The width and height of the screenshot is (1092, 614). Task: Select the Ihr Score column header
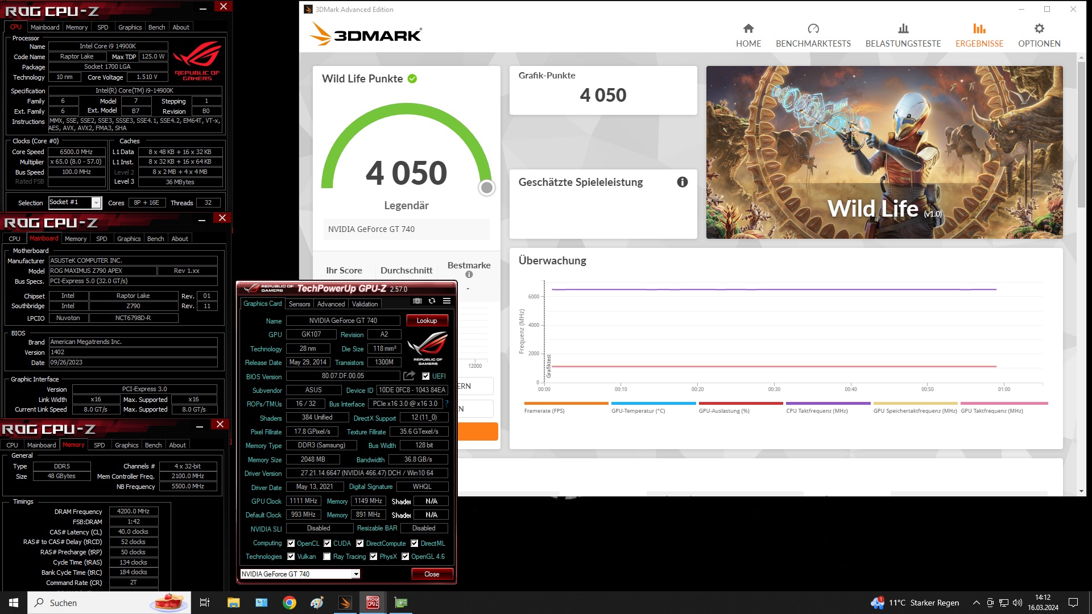tap(344, 271)
